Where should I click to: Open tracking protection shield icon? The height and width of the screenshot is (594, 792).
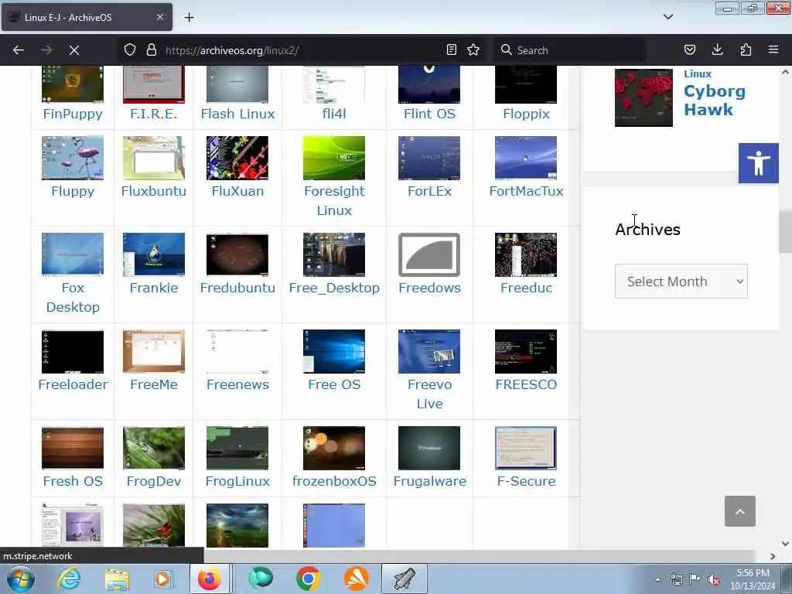tap(130, 50)
